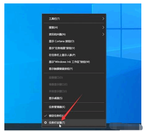Viewport: 146px width, 131px height.
Task: Expand the 工具栏(T) submenu arrow
Action: coord(103,19)
